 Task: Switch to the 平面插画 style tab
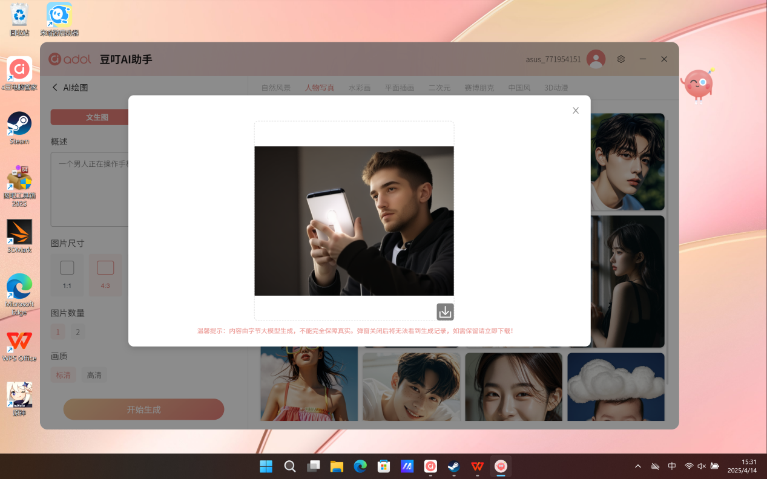click(400, 88)
